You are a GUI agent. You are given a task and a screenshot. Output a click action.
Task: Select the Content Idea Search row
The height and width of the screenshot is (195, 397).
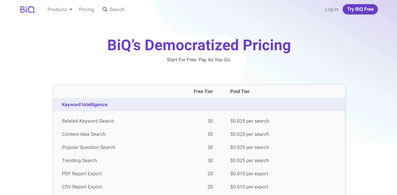199,134
